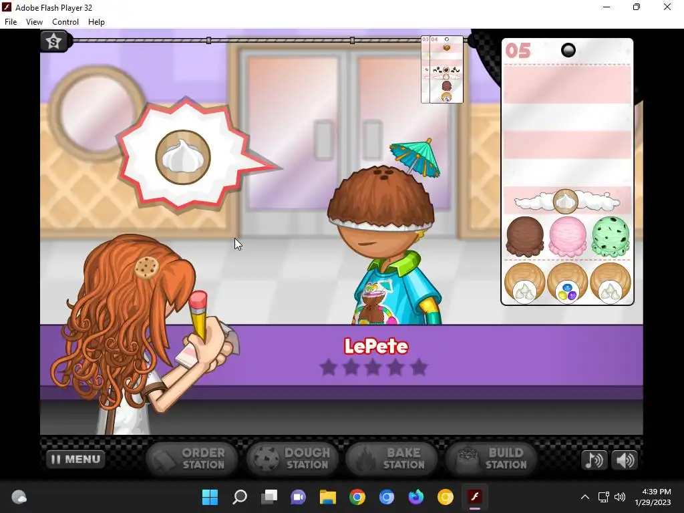This screenshot has height=513, width=684.
Task: Click the whipped cream topping on ticket 05
Action: click(x=566, y=202)
